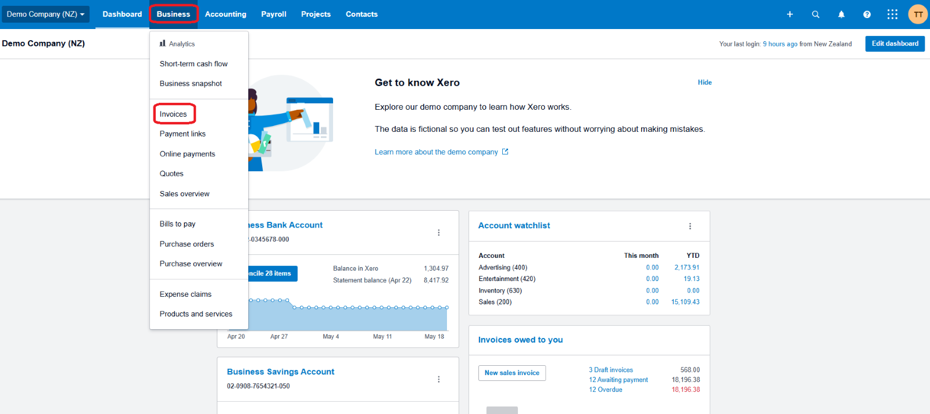Open Online payments
The image size is (930, 414).
[199, 154]
